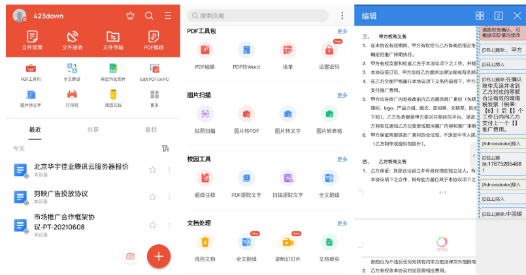526x275 pixels.
Task: Launch 拍照扫描 photo scan tool
Action: [x=205, y=117]
